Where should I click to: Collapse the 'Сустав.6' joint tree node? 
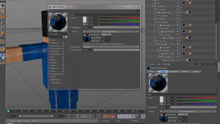[x=159, y=57]
